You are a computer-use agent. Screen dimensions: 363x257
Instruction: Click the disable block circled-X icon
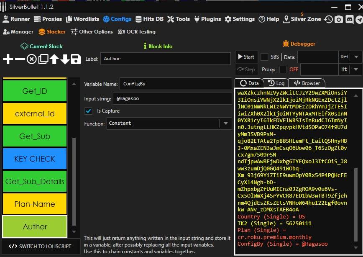click(x=31, y=59)
